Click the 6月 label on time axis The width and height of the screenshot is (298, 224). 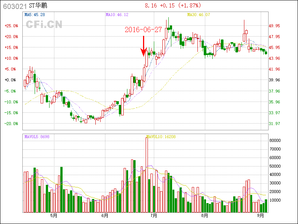[105, 215]
